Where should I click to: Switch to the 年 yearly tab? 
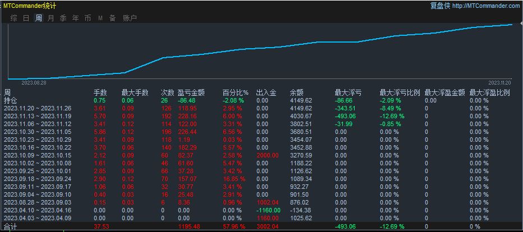[75, 18]
